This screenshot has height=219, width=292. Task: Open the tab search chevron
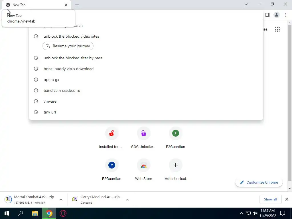coord(246,4)
